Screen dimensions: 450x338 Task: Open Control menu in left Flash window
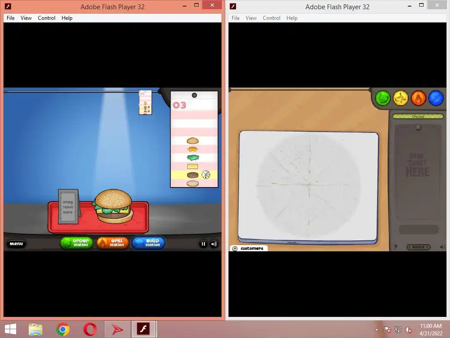[47, 18]
